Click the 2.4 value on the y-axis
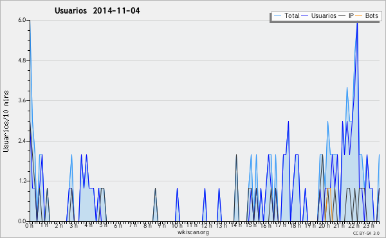The width and height of the screenshot is (386, 238). pos(22,141)
